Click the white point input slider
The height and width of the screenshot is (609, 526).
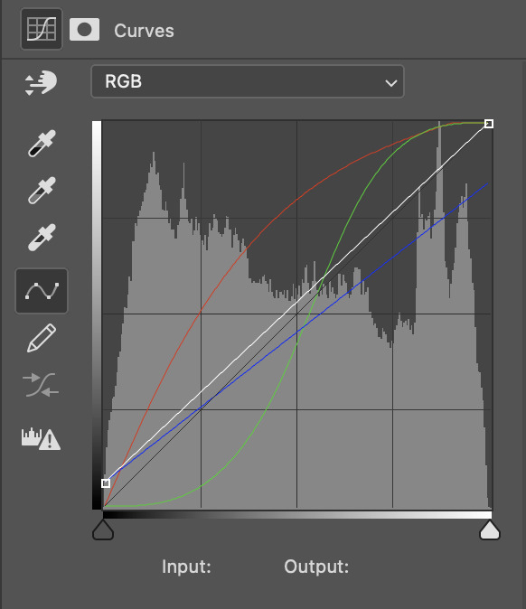pyautogui.click(x=490, y=530)
